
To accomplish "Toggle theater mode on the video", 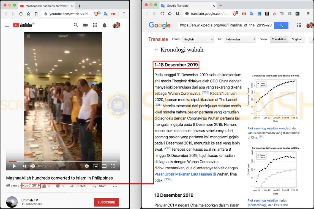I will click(x=104, y=166).
